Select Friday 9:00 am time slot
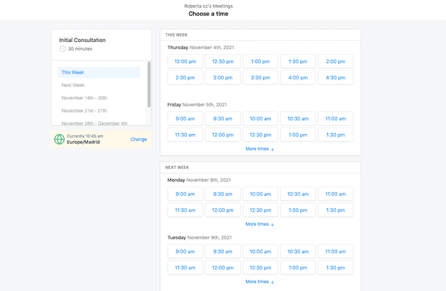 [185, 119]
